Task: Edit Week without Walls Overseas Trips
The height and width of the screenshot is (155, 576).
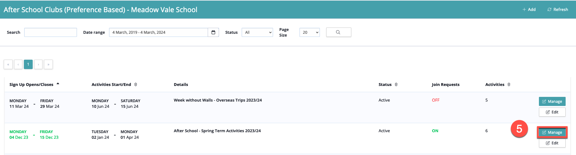Action: pyautogui.click(x=552, y=112)
